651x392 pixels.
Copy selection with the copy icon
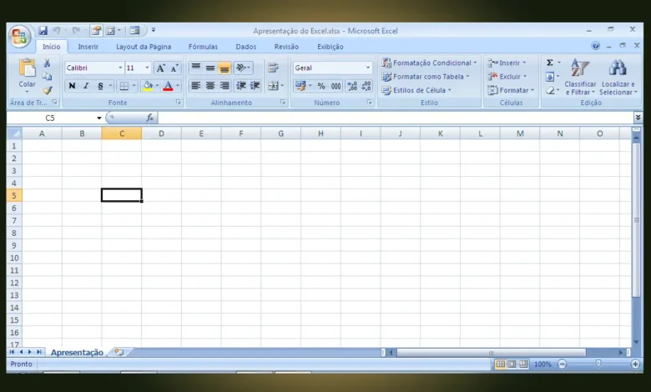click(x=47, y=77)
